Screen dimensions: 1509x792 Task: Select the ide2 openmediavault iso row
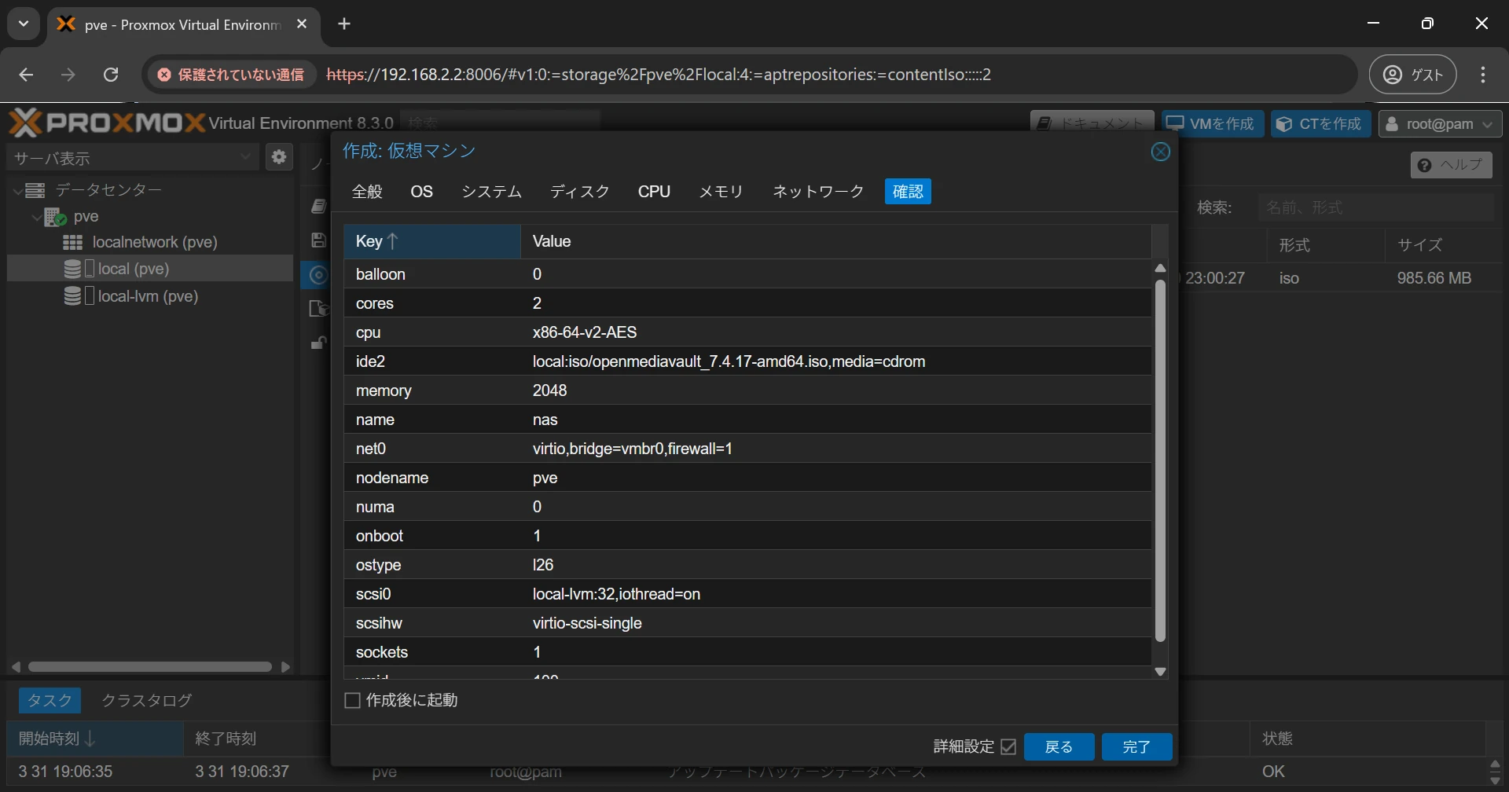747,361
